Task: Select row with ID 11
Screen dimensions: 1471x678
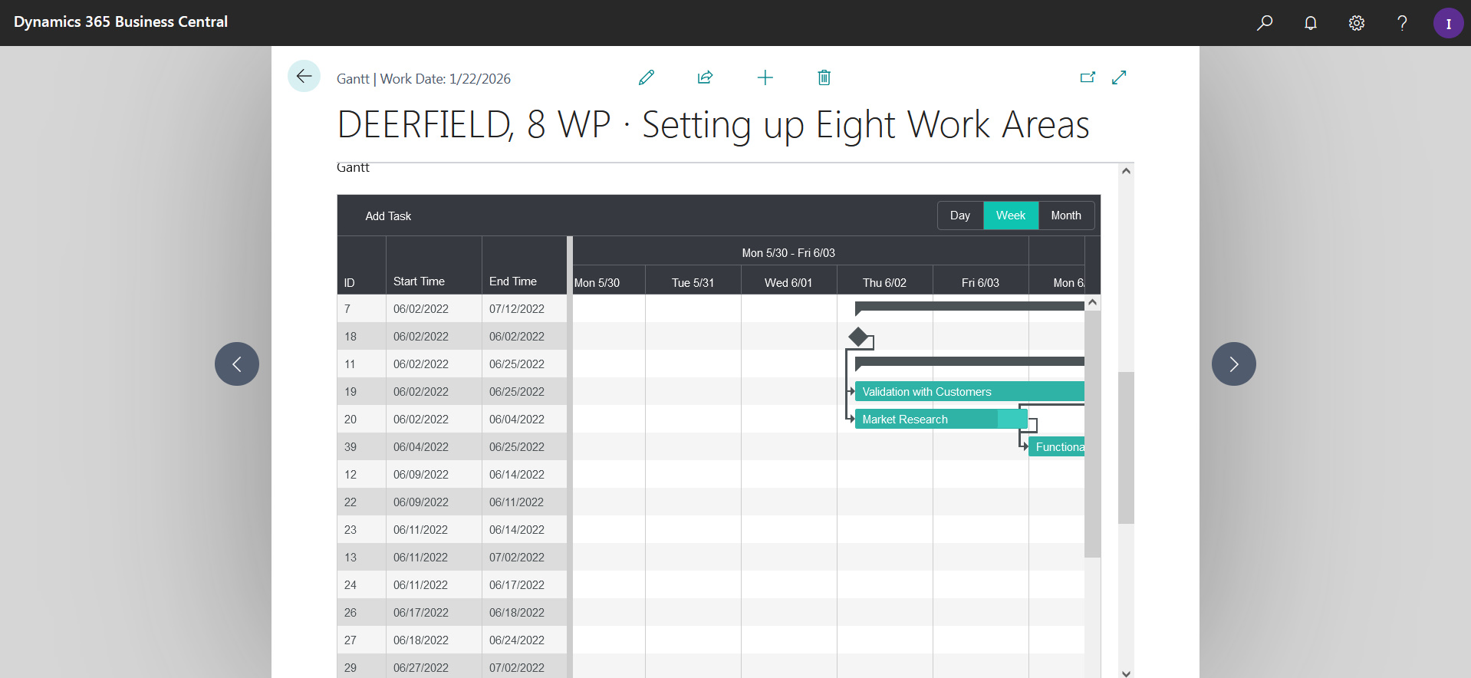Action: coord(452,364)
